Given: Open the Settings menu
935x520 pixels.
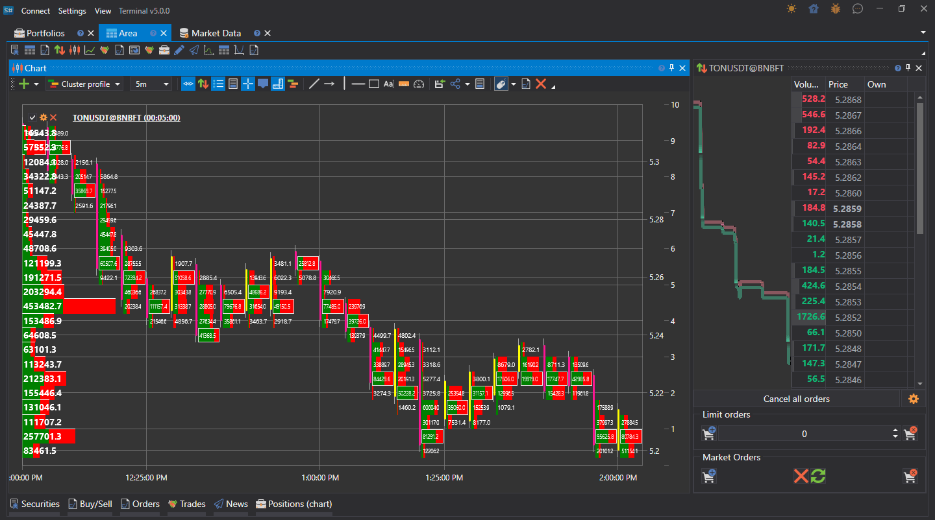Looking at the screenshot, I should coord(72,10).
